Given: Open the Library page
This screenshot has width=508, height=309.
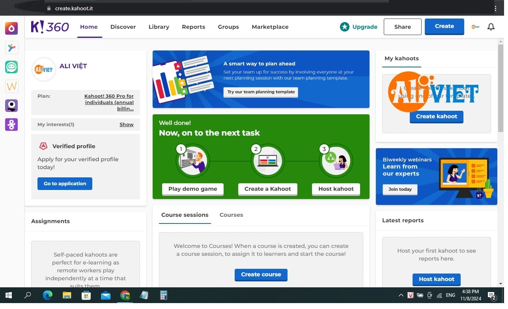Looking at the screenshot, I should [159, 27].
